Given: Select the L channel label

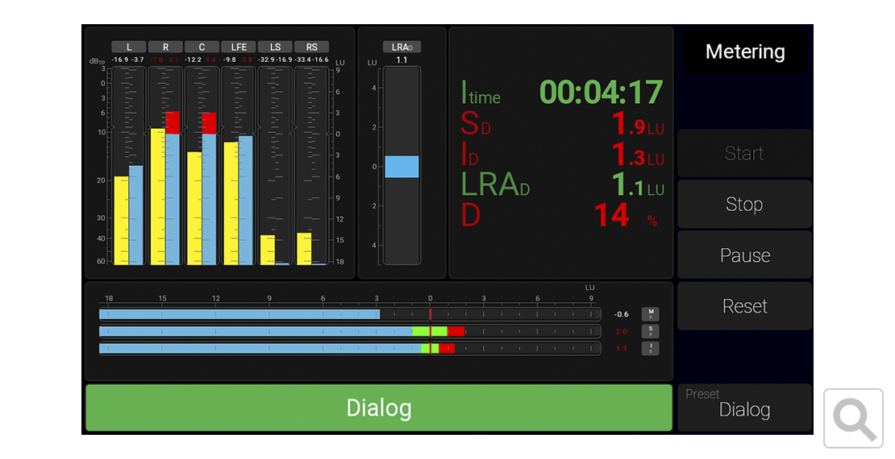Looking at the screenshot, I should coord(128,47).
